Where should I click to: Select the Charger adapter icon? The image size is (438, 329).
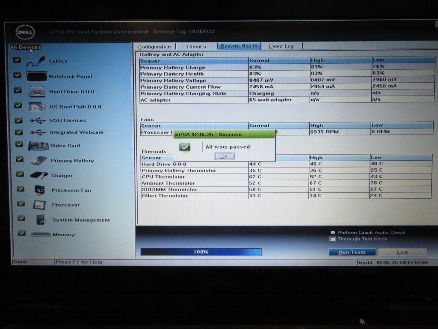(x=39, y=175)
